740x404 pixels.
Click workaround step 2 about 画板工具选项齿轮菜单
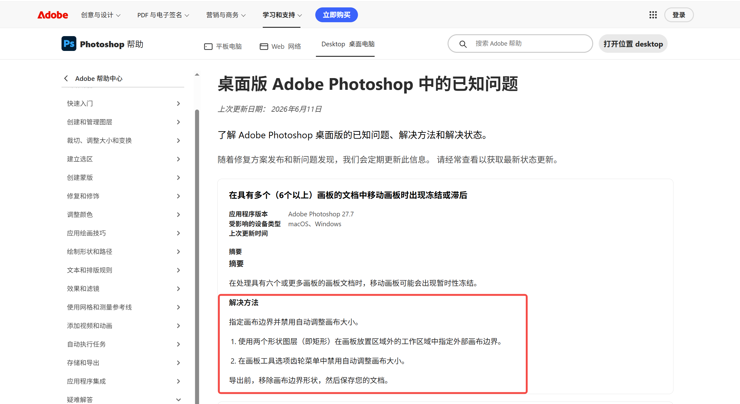[x=319, y=361]
